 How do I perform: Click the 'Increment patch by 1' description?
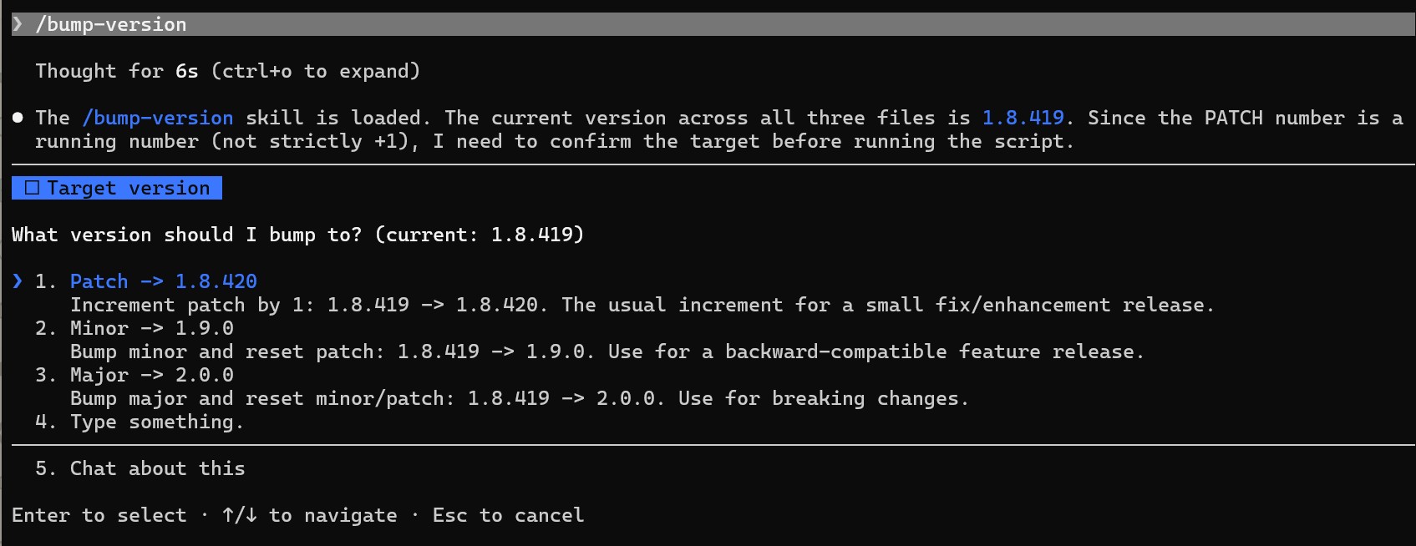coord(642,305)
